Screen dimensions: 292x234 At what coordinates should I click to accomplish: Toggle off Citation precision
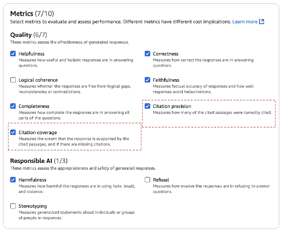(x=147, y=106)
